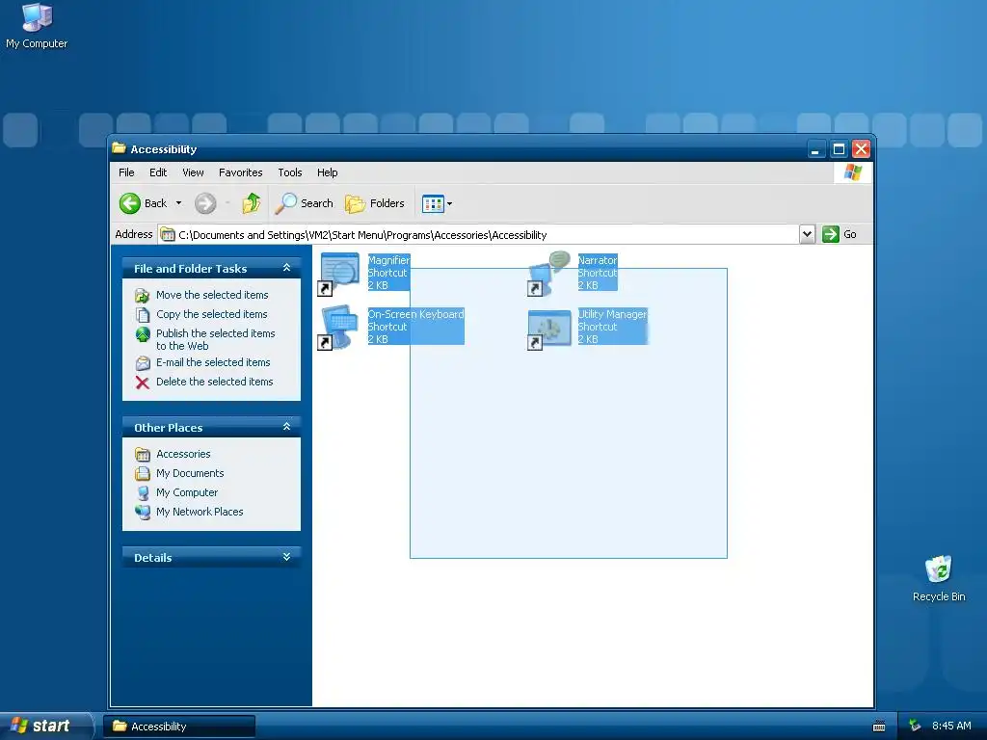Click the E-mail envelope icon
Viewport: 987px width, 740px height.
click(143, 363)
